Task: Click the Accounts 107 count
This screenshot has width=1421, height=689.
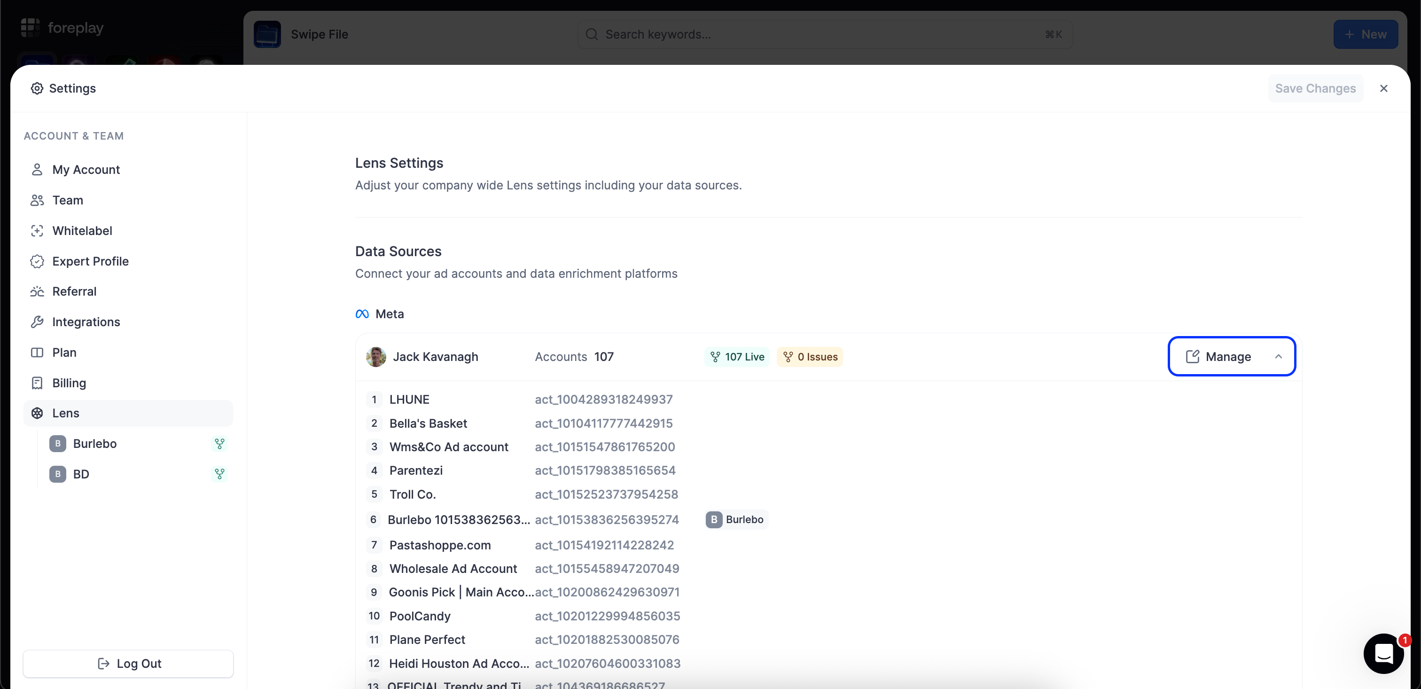Action: 574,357
